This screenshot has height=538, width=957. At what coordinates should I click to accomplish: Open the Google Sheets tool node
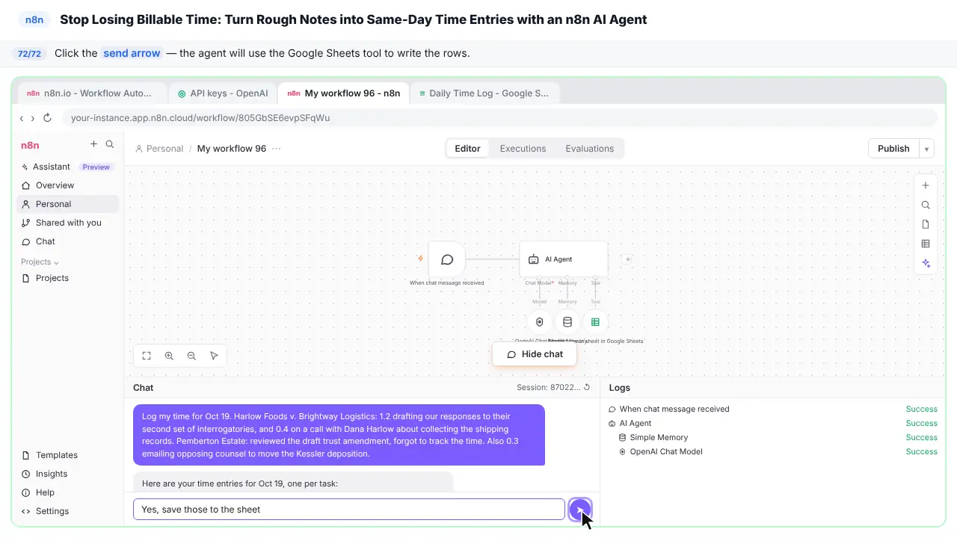pos(595,322)
